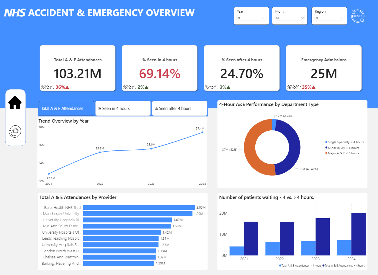
Task: Click 'University Hospitals Su...' provider label
Action: pyautogui.click(x=61, y=245)
